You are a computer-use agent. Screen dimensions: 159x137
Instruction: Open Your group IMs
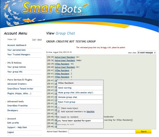click(x=15, y=72)
